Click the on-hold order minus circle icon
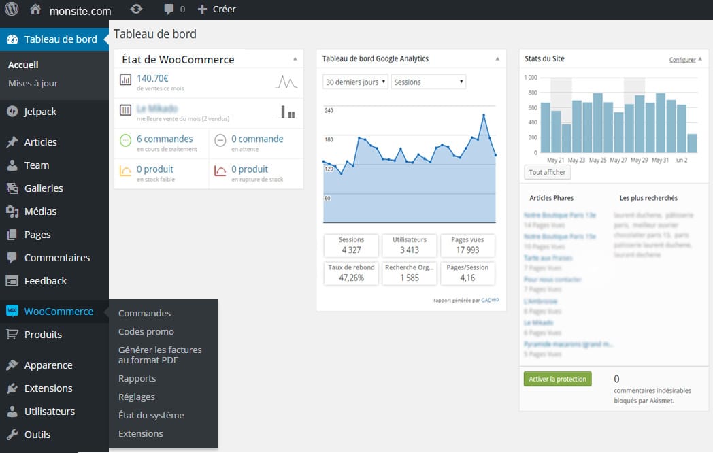This screenshot has width=713, height=453. 220,140
